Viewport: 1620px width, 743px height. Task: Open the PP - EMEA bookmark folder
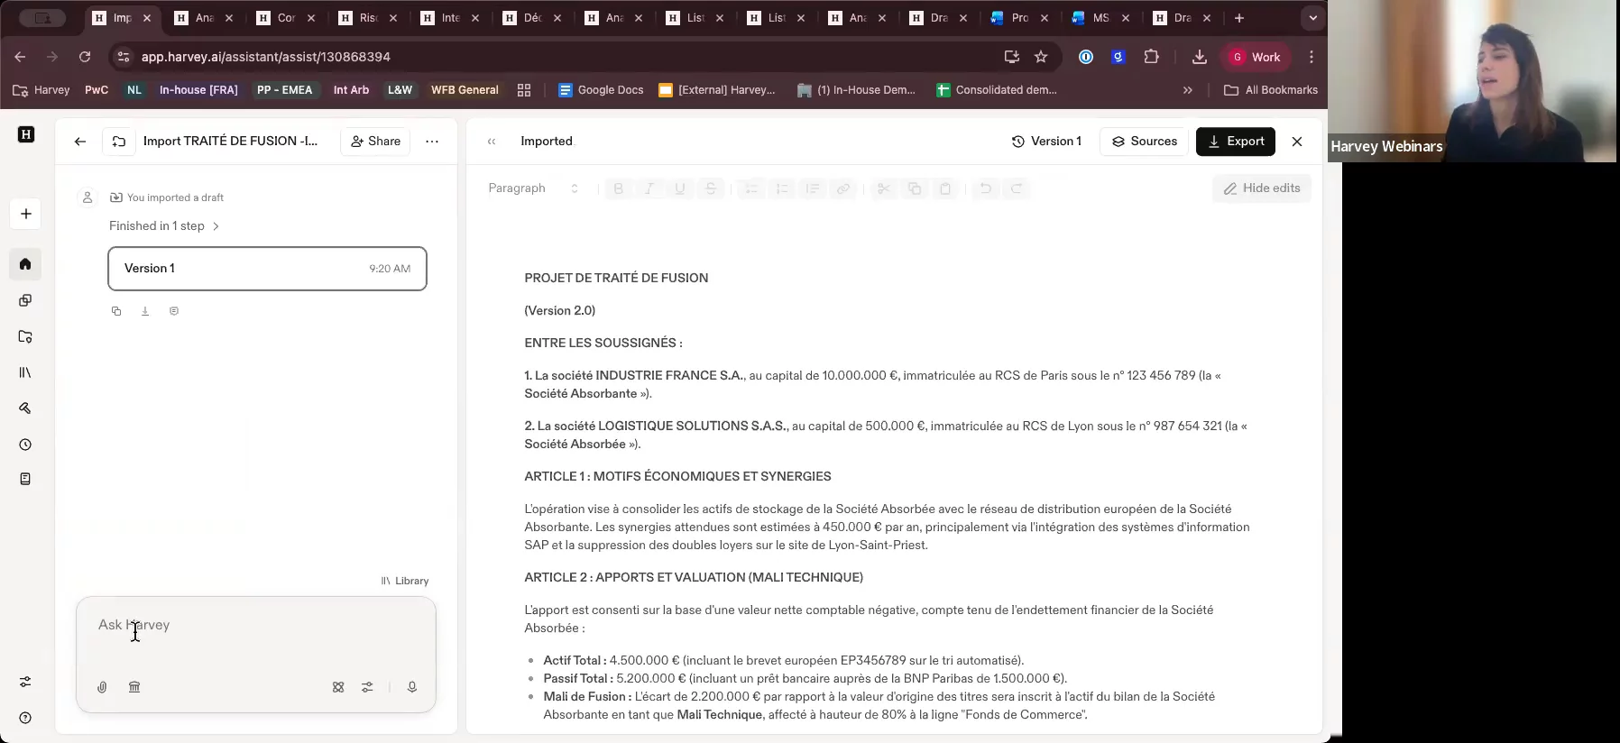(x=284, y=90)
